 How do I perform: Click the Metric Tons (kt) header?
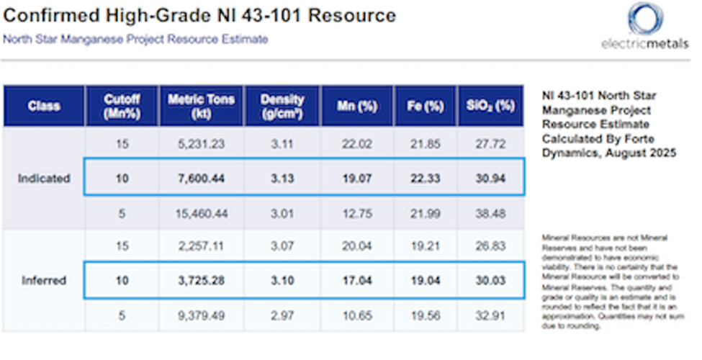(201, 106)
